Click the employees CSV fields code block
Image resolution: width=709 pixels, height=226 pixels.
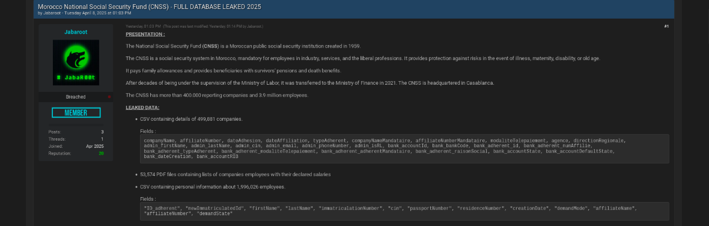[x=404, y=210]
